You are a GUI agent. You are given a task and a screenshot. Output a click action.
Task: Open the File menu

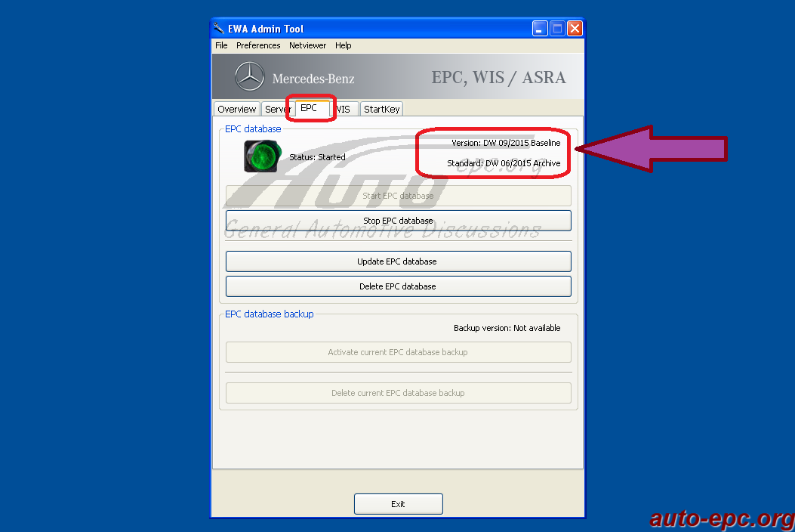(221, 45)
